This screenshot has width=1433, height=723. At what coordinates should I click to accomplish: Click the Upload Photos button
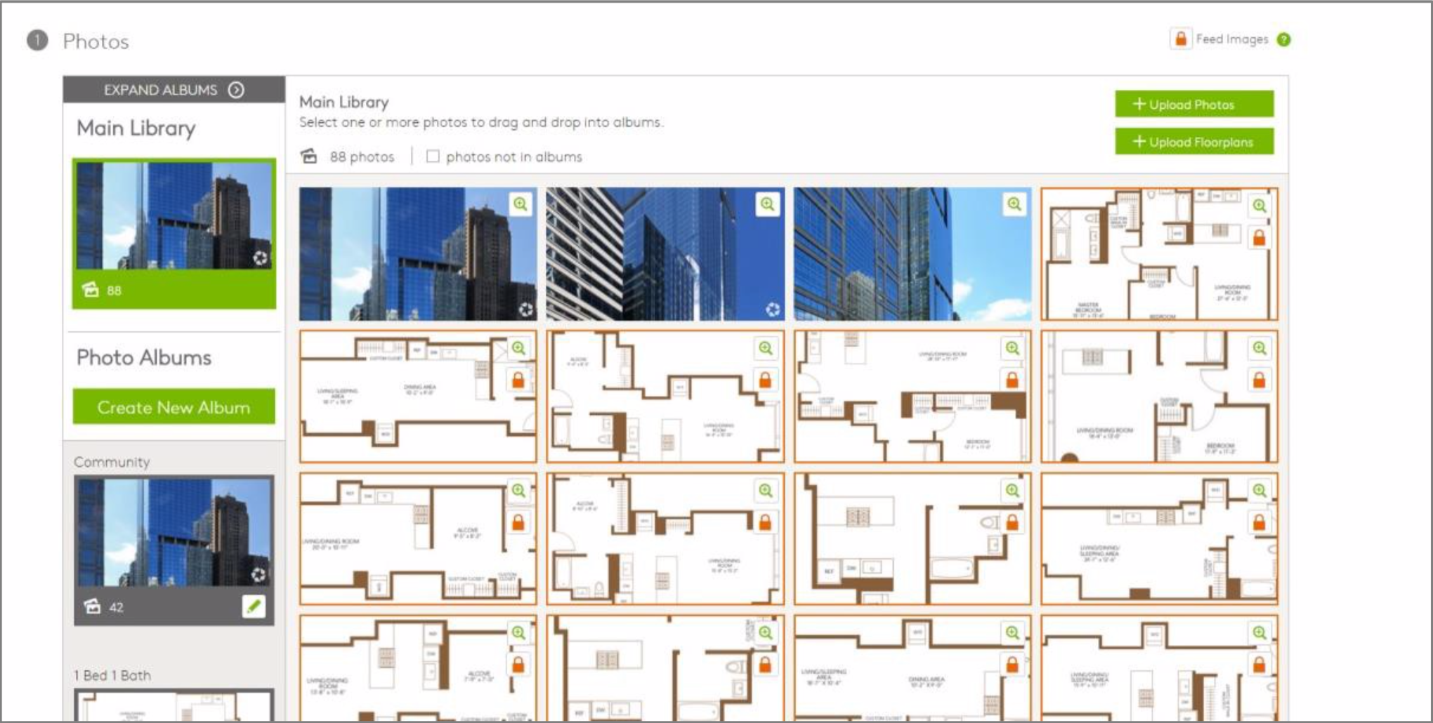pos(1194,104)
